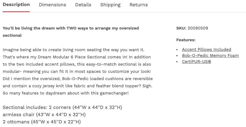Screen dimensions: 246x127
Task: Click the armless chair dimensions line
Action: [44, 115]
